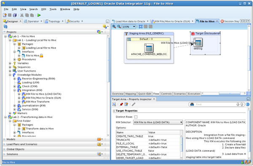Screen dimensions: 253x166
Task: Click the binoculars Find icon
Action: click(192, 104)
